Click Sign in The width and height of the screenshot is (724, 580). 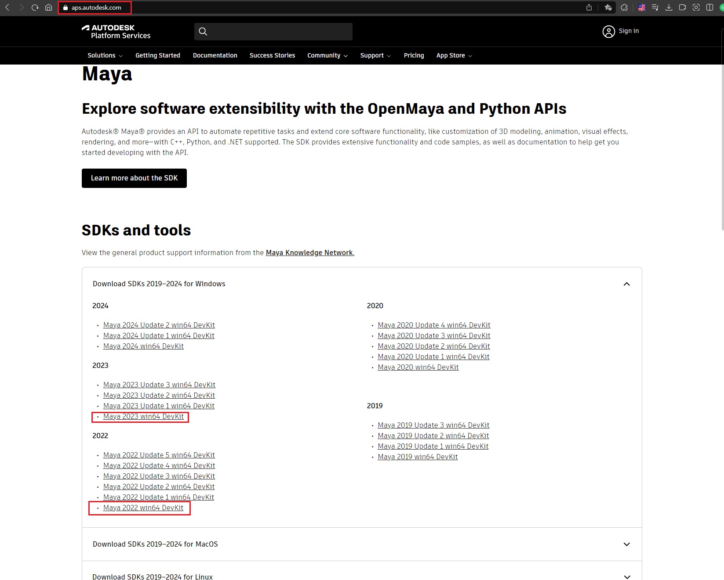629,31
